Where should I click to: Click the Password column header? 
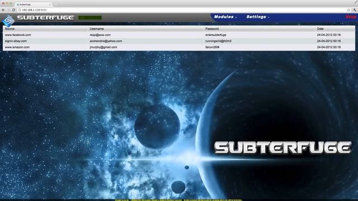[x=212, y=28]
